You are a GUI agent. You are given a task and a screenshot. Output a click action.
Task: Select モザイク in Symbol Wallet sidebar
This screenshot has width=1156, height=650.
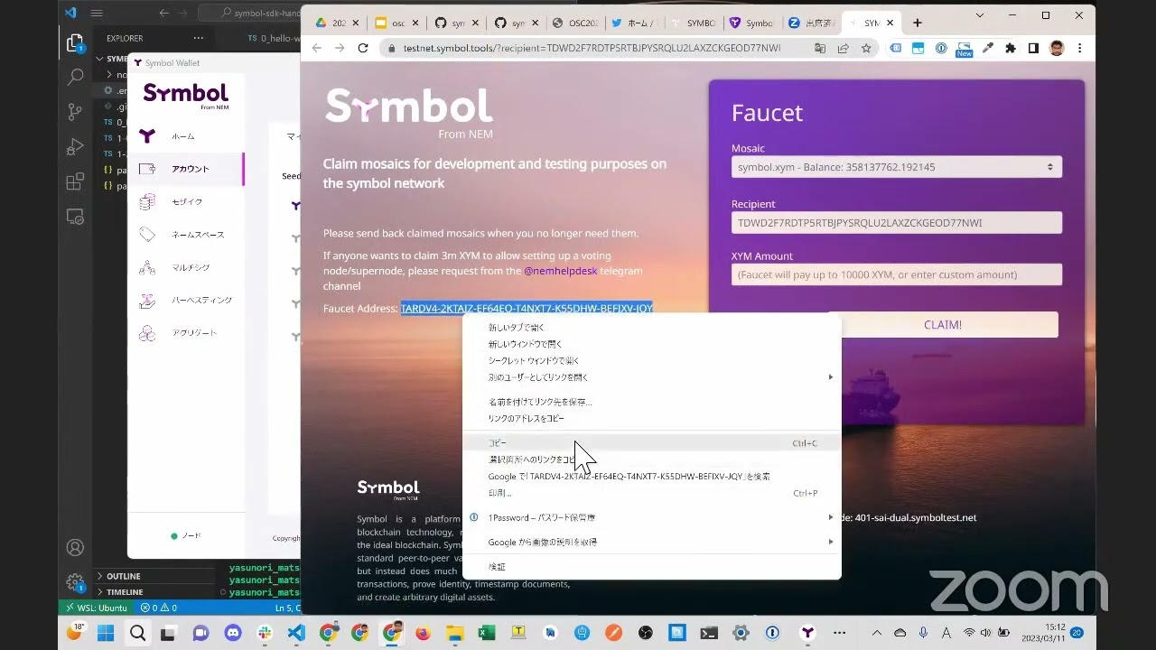(x=186, y=202)
